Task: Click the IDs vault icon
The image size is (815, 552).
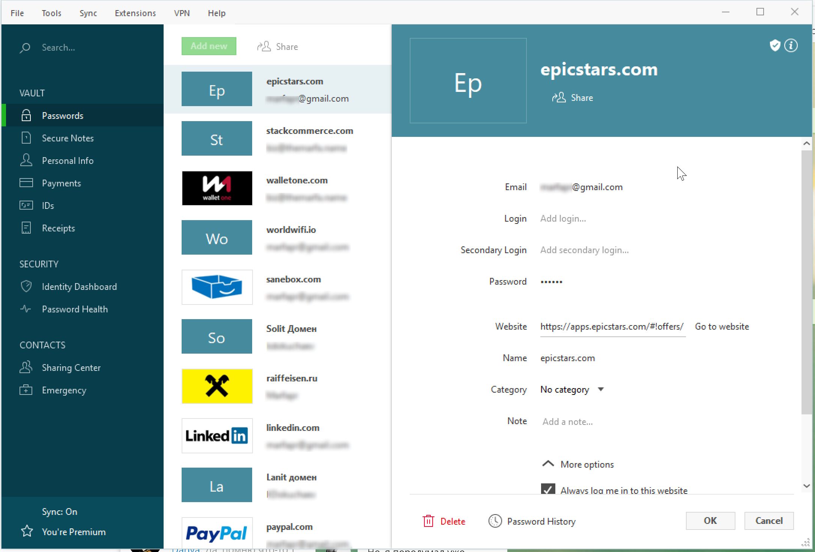Action: 25,205
